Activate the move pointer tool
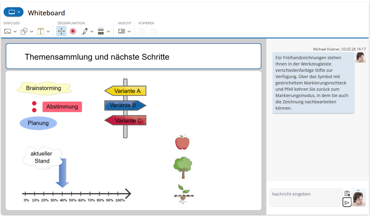This screenshot has width=370, height=216. coord(61,31)
